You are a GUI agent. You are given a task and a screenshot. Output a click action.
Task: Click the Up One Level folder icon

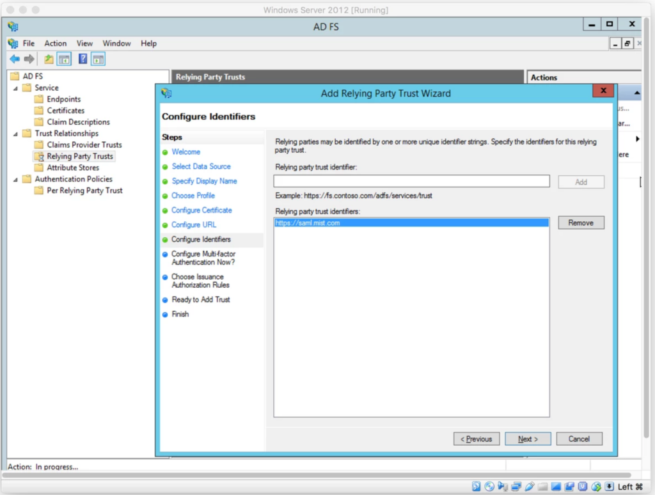click(x=49, y=59)
